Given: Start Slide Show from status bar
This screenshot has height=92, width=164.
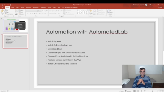Looking at the screenshot, I should [x=145, y=91].
